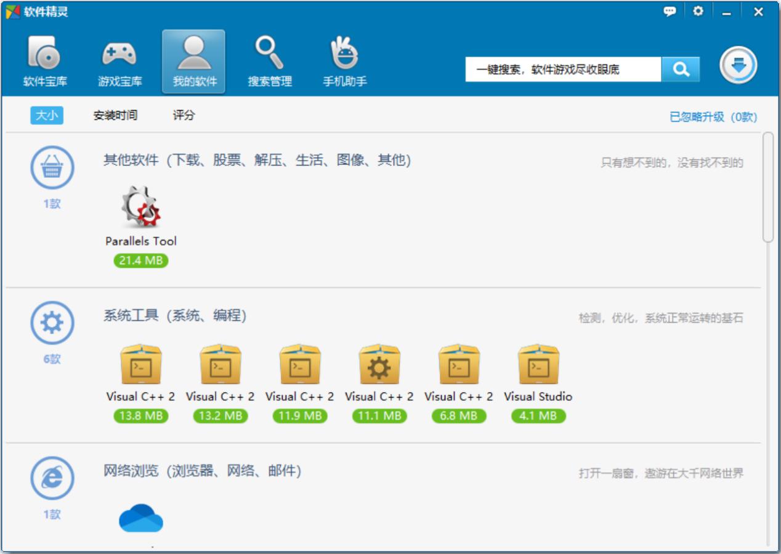Open the 已忽略升级 (0款) link
The height and width of the screenshot is (554, 781).
pyautogui.click(x=713, y=117)
